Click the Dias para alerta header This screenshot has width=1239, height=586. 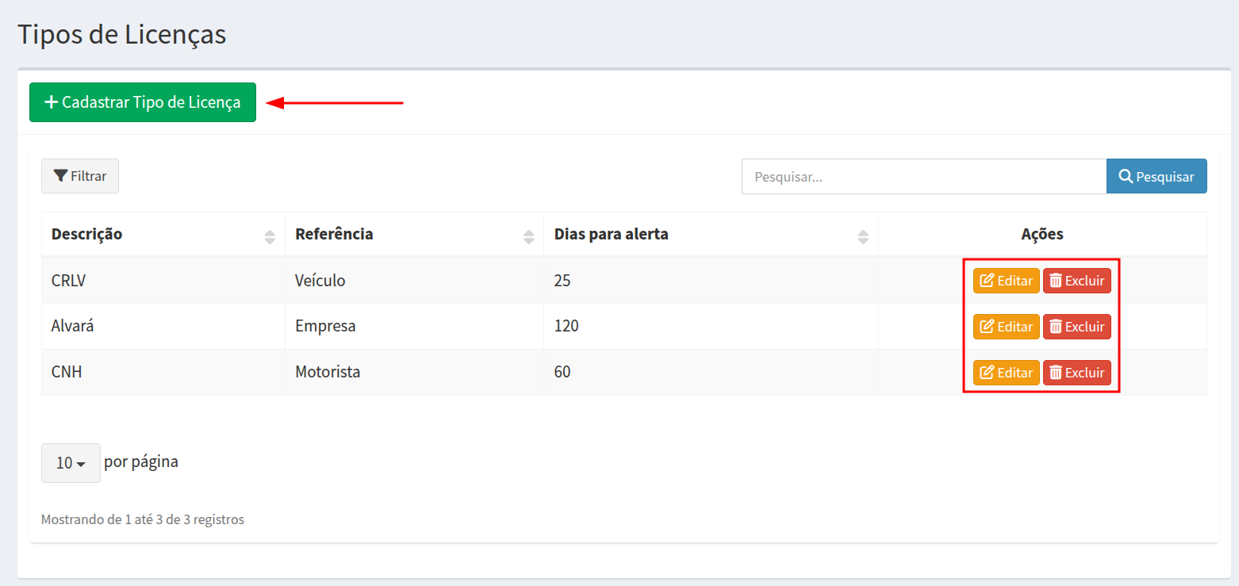click(x=611, y=235)
